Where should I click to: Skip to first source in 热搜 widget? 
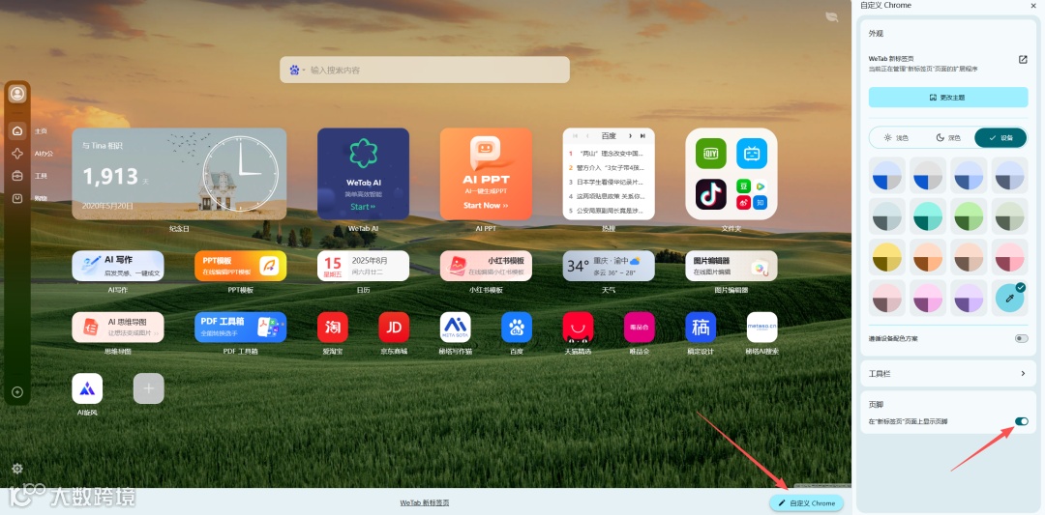coord(575,135)
